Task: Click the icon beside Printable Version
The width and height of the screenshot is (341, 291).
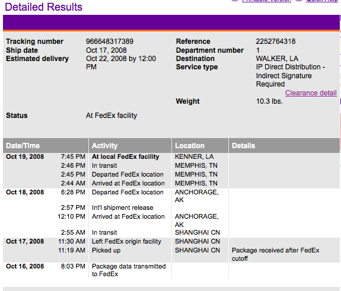Action: [x=235, y=1]
